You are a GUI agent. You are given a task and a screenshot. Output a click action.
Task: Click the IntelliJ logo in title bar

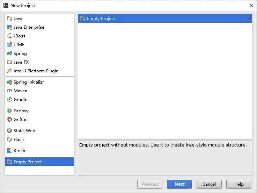click(6, 5)
